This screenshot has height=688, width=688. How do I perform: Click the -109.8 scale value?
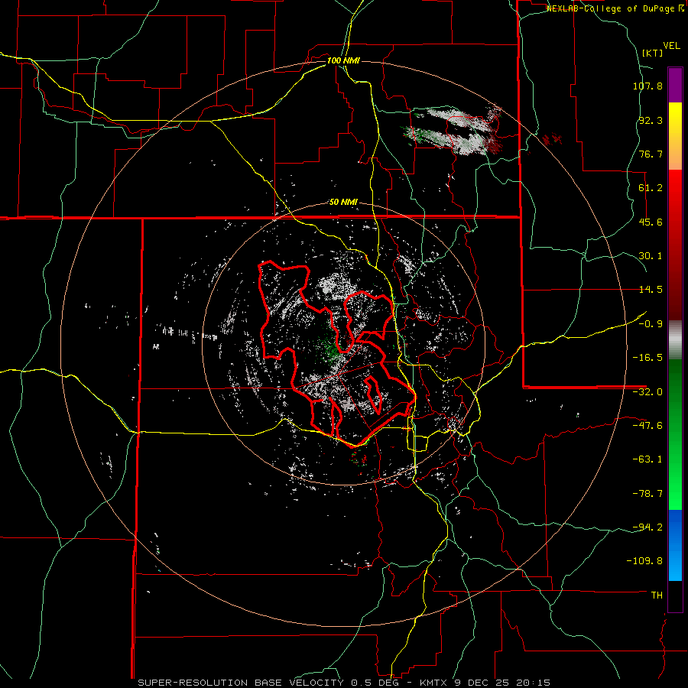pos(644,561)
